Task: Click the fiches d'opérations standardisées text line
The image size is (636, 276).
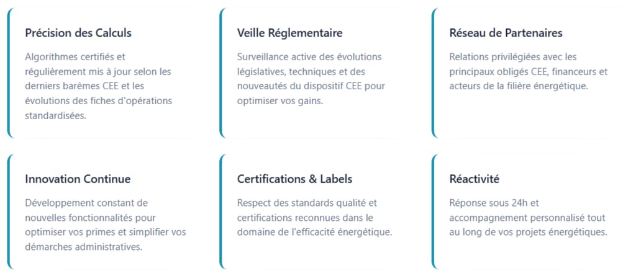Action: 99,100
